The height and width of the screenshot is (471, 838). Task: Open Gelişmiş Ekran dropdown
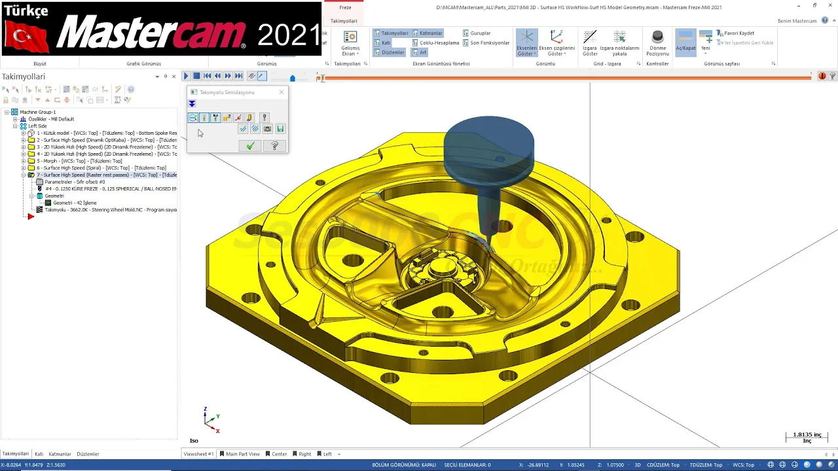point(350,43)
